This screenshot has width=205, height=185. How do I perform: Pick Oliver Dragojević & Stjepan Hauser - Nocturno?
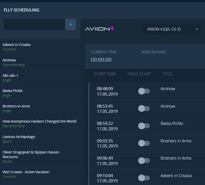coord(32,156)
